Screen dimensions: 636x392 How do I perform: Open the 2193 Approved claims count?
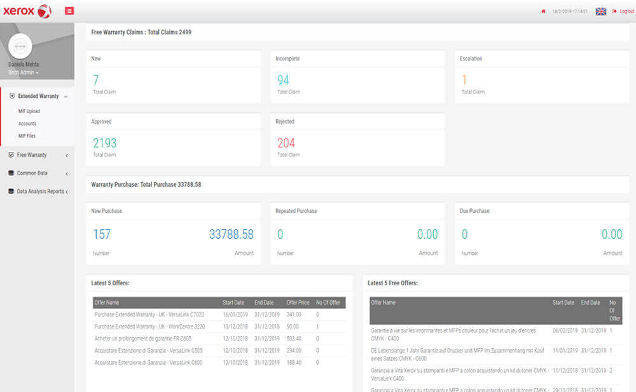[x=105, y=143]
